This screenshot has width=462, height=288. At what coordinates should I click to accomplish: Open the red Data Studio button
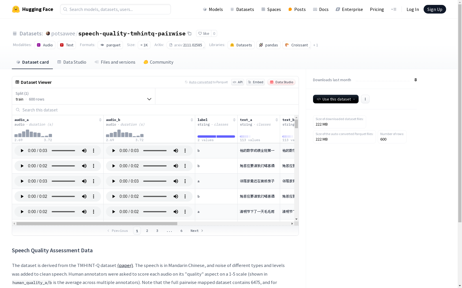pyautogui.click(x=281, y=82)
